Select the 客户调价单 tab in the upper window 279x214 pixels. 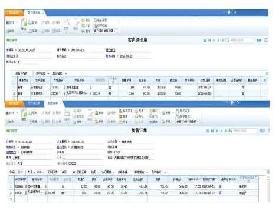tap(34, 12)
